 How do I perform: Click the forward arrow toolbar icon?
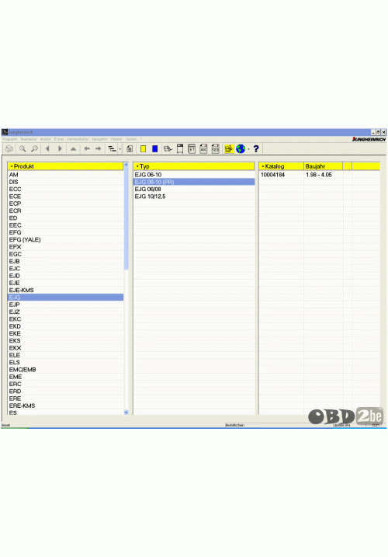click(x=99, y=149)
